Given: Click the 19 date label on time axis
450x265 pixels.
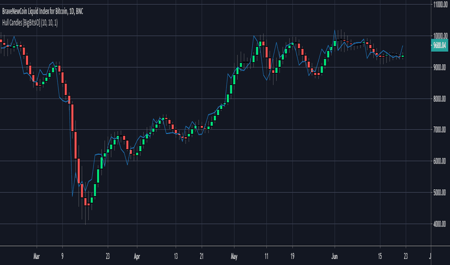Looking at the screenshot, I should [292, 256].
